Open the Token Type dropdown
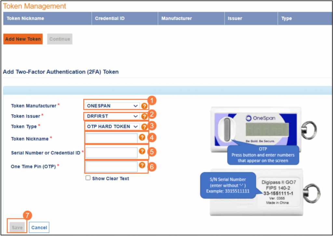The image size is (333, 236). 113,126
